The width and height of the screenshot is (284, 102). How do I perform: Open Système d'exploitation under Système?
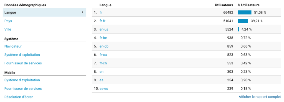22,55
